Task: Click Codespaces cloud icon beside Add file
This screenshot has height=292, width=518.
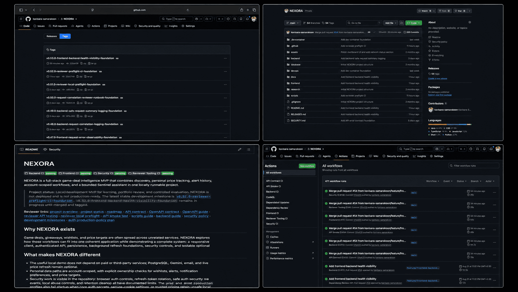Action: pos(402,23)
